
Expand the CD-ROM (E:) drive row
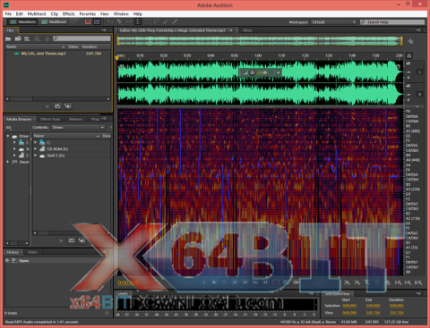pyautogui.click(x=35, y=149)
